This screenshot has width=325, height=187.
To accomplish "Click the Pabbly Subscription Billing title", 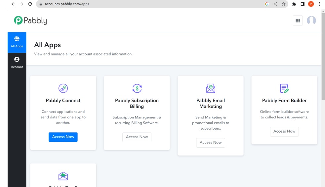I will (x=137, y=104).
